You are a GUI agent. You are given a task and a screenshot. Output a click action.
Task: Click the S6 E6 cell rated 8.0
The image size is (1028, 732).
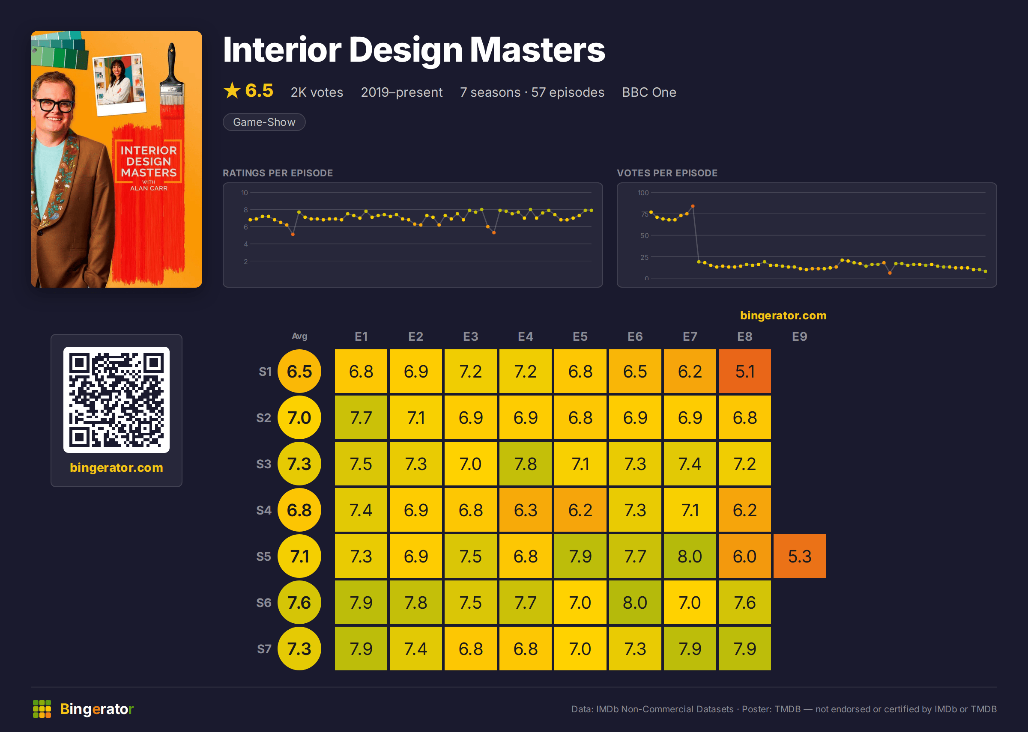(x=635, y=603)
